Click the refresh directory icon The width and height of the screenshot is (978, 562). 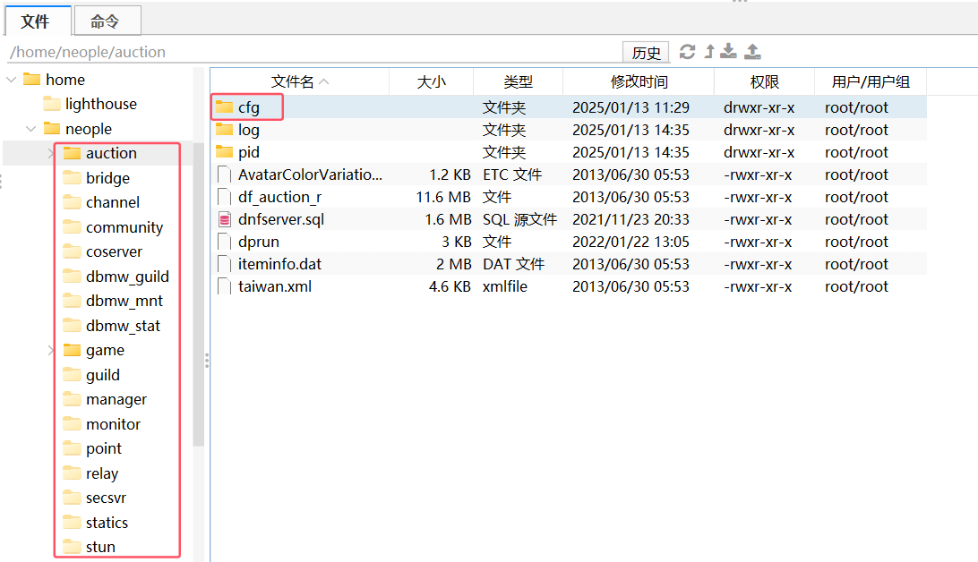click(687, 52)
